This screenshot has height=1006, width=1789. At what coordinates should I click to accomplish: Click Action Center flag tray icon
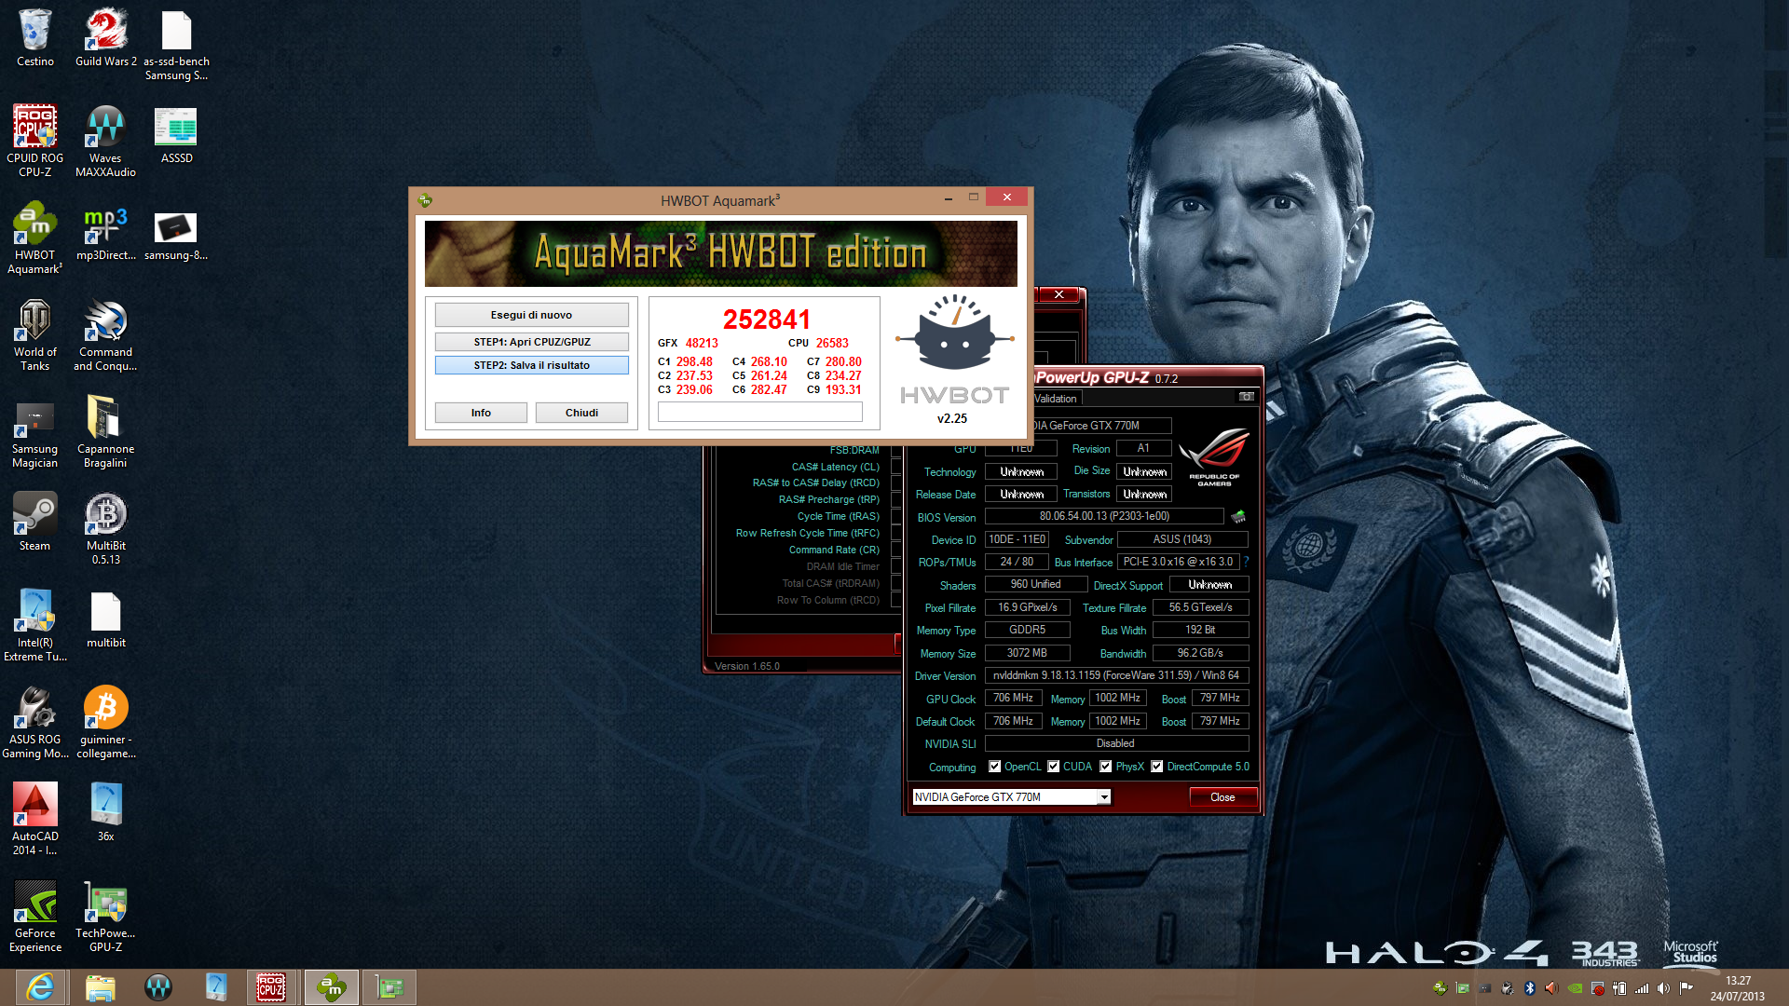coord(1686,988)
